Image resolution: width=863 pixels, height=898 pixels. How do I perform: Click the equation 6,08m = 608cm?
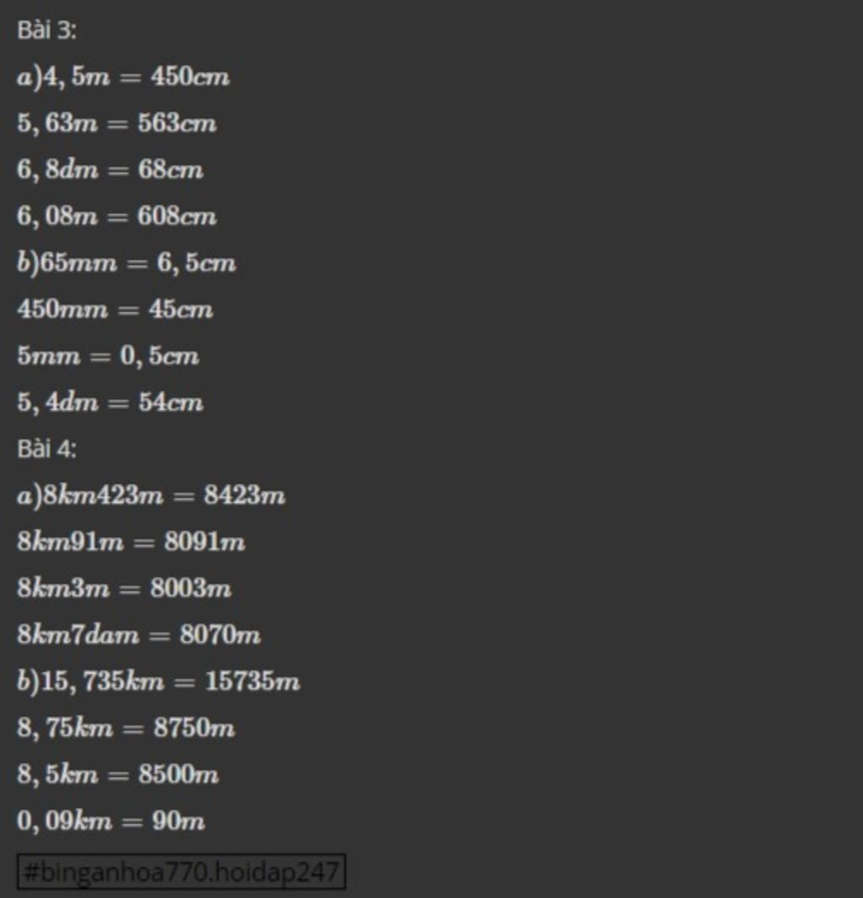tap(117, 217)
